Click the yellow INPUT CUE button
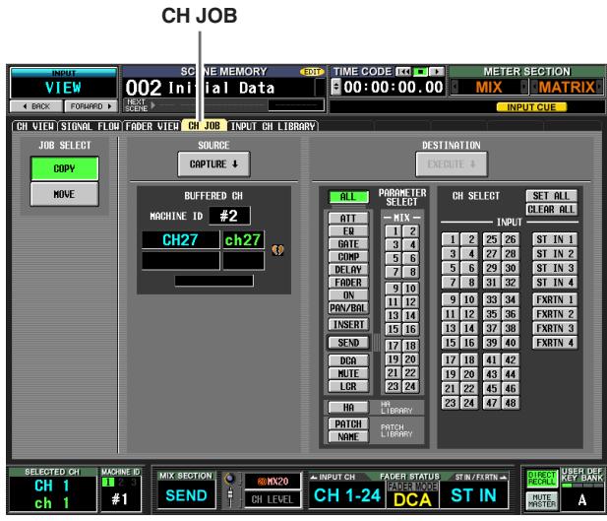607x521 pixels. point(531,107)
